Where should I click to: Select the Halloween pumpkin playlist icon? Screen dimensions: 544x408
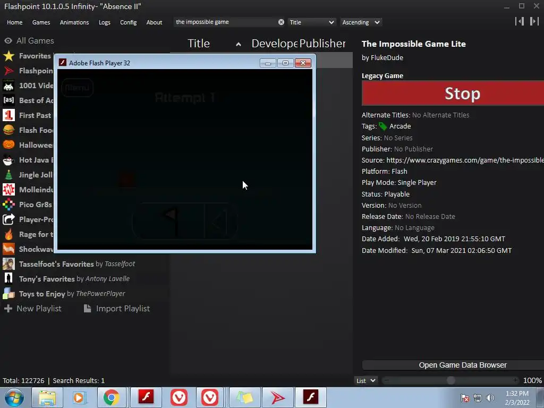[8, 145]
